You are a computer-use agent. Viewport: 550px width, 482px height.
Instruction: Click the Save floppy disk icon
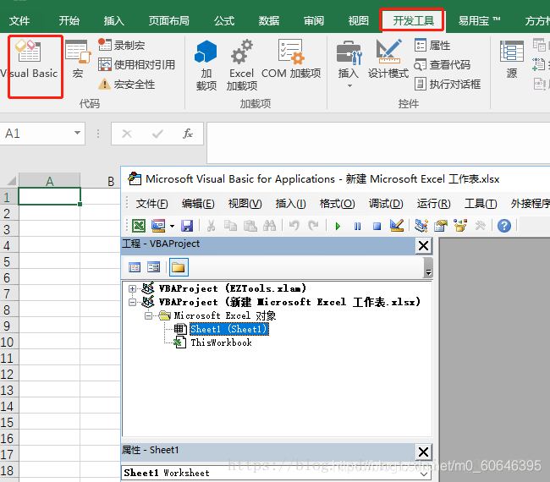pyautogui.click(x=187, y=226)
